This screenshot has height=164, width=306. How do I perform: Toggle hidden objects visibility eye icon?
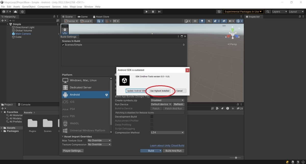pyautogui.click(x=224, y=21)
